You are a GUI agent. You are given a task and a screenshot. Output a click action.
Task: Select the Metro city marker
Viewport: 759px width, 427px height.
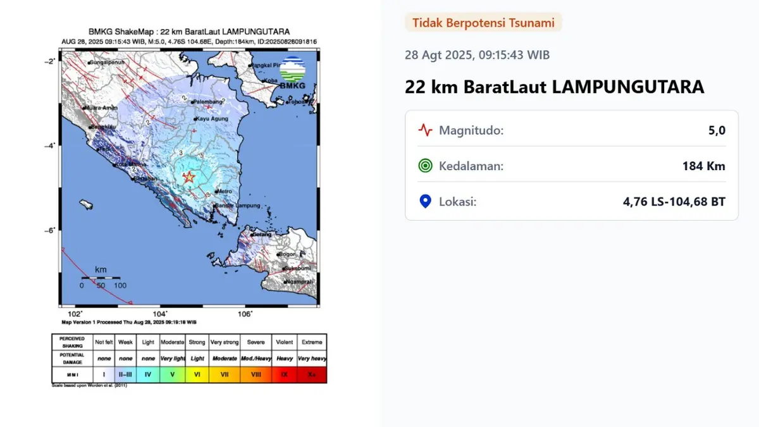click(216, 191)
